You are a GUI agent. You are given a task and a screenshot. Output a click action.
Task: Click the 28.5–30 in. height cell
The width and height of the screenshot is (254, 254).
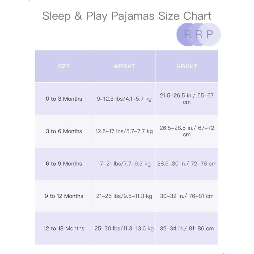click(187, 164)
